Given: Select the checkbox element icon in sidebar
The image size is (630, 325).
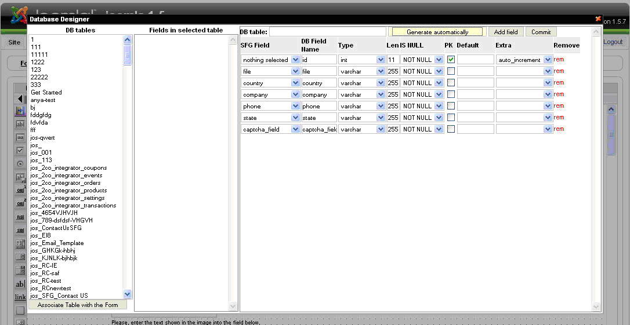Looking at the screenshot, I should click(x=20, y=151).
